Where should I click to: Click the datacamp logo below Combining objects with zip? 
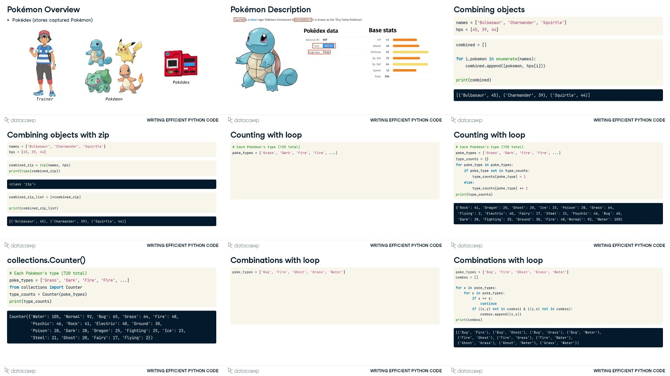pos(20,245)
